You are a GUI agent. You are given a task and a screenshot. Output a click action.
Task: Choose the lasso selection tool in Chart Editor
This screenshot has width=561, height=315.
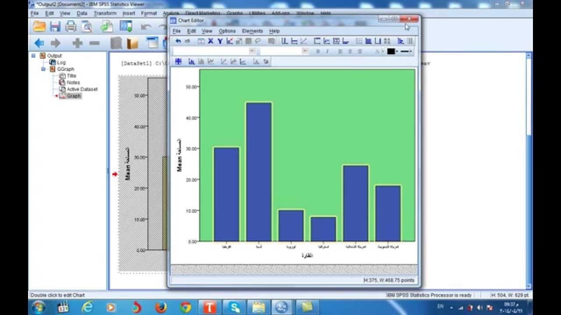coord(258,41)
